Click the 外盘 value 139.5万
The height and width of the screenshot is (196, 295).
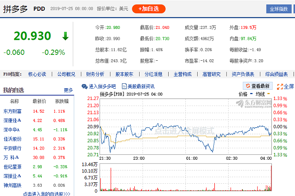click(248, 27)
